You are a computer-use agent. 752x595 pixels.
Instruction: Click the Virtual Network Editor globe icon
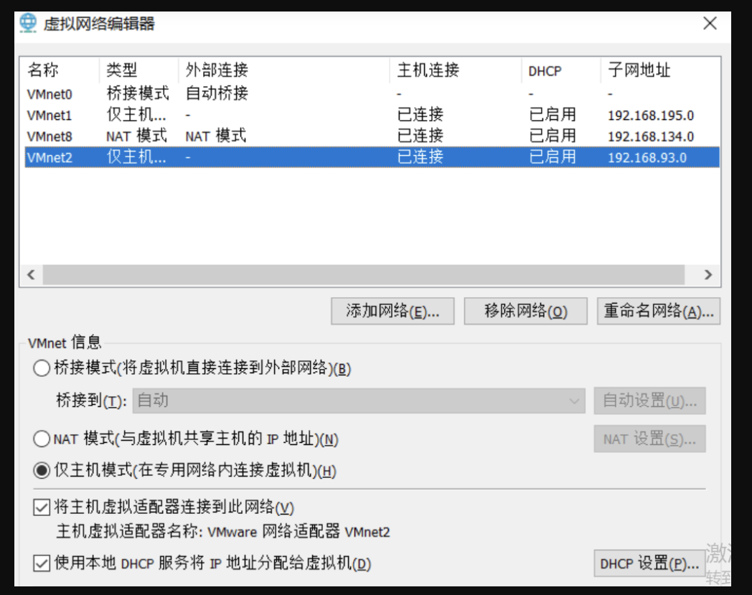pyautogui.click(x=28, y=23)
